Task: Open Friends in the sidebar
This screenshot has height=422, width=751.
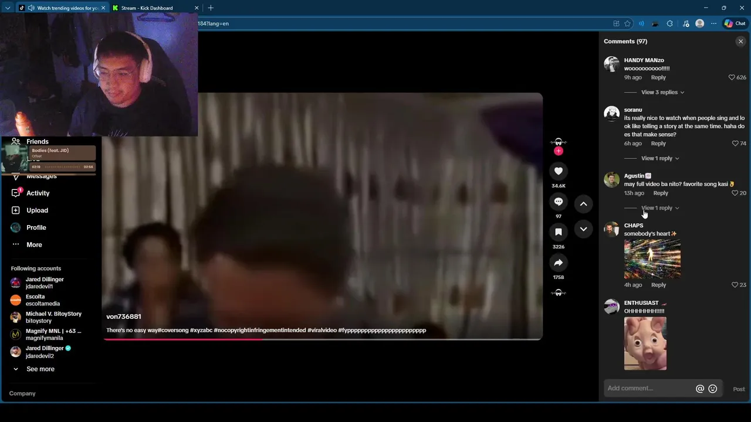Action: (38, 141)
